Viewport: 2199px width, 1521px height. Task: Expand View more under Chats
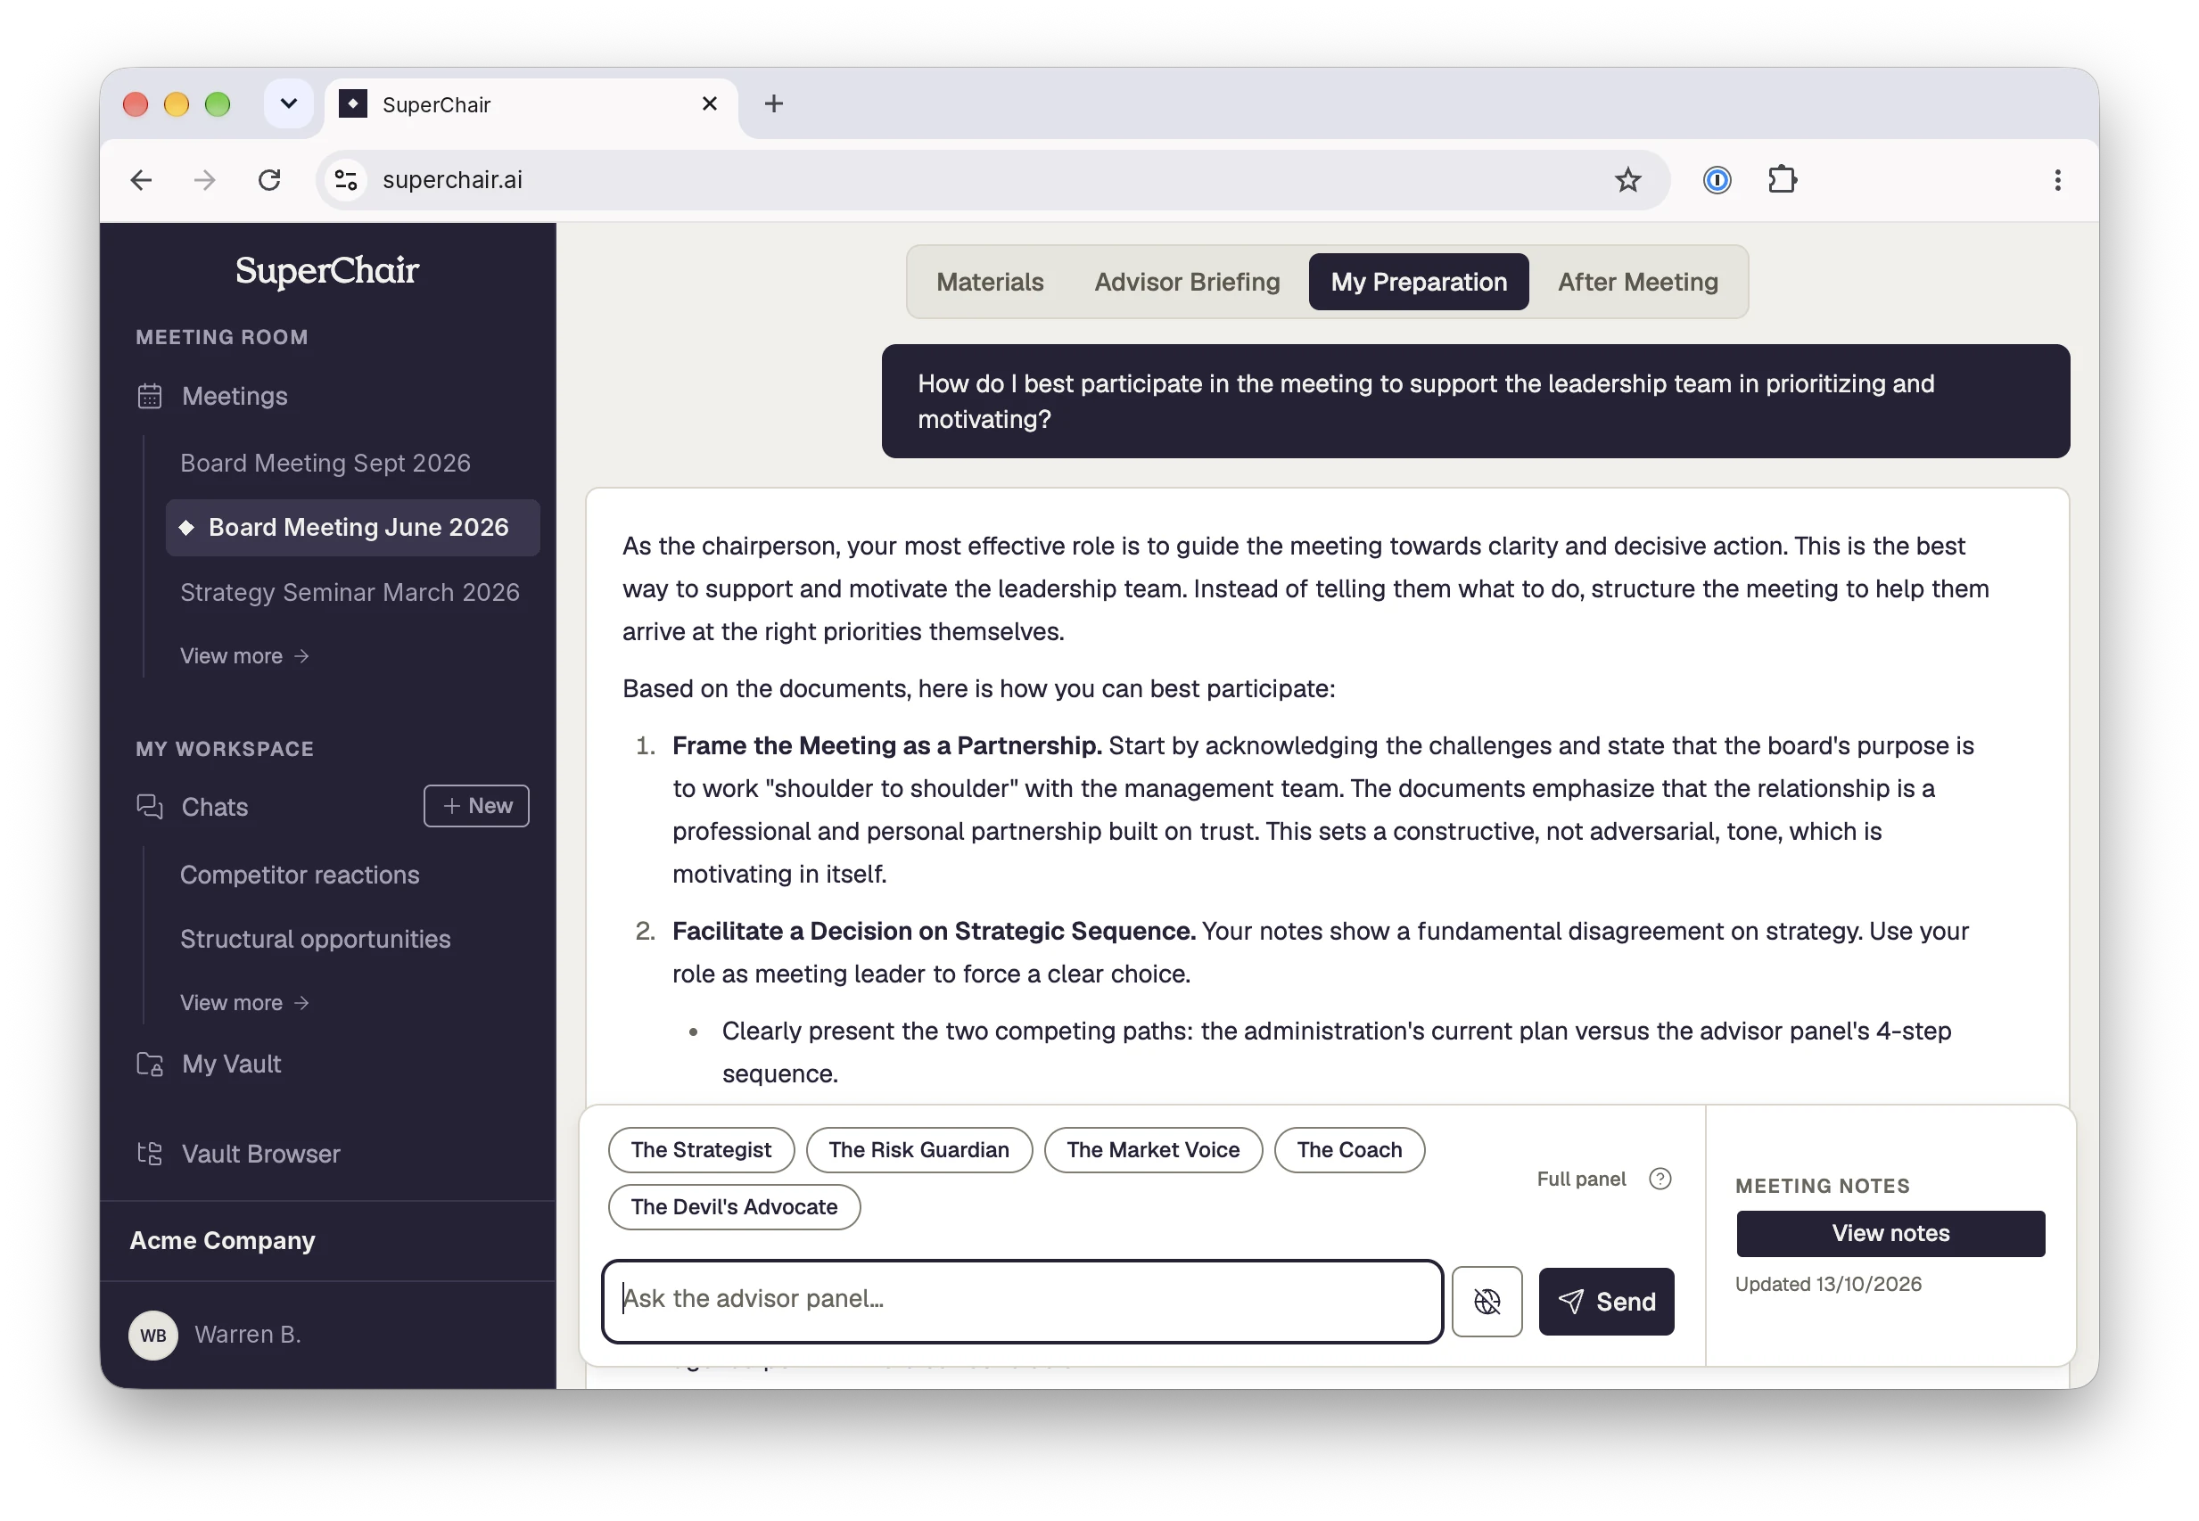[x=245, y=1003]
